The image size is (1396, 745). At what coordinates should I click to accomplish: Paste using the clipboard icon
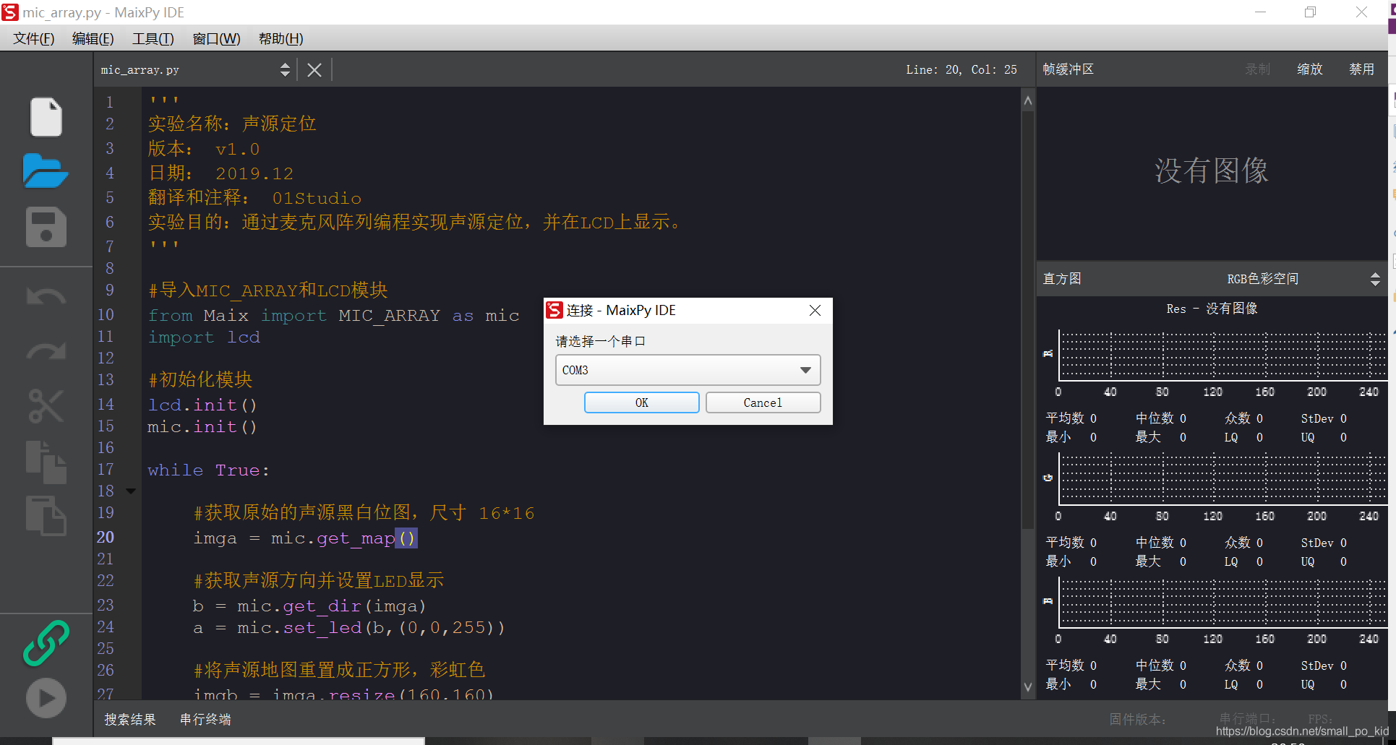click(x=46, y=515)
